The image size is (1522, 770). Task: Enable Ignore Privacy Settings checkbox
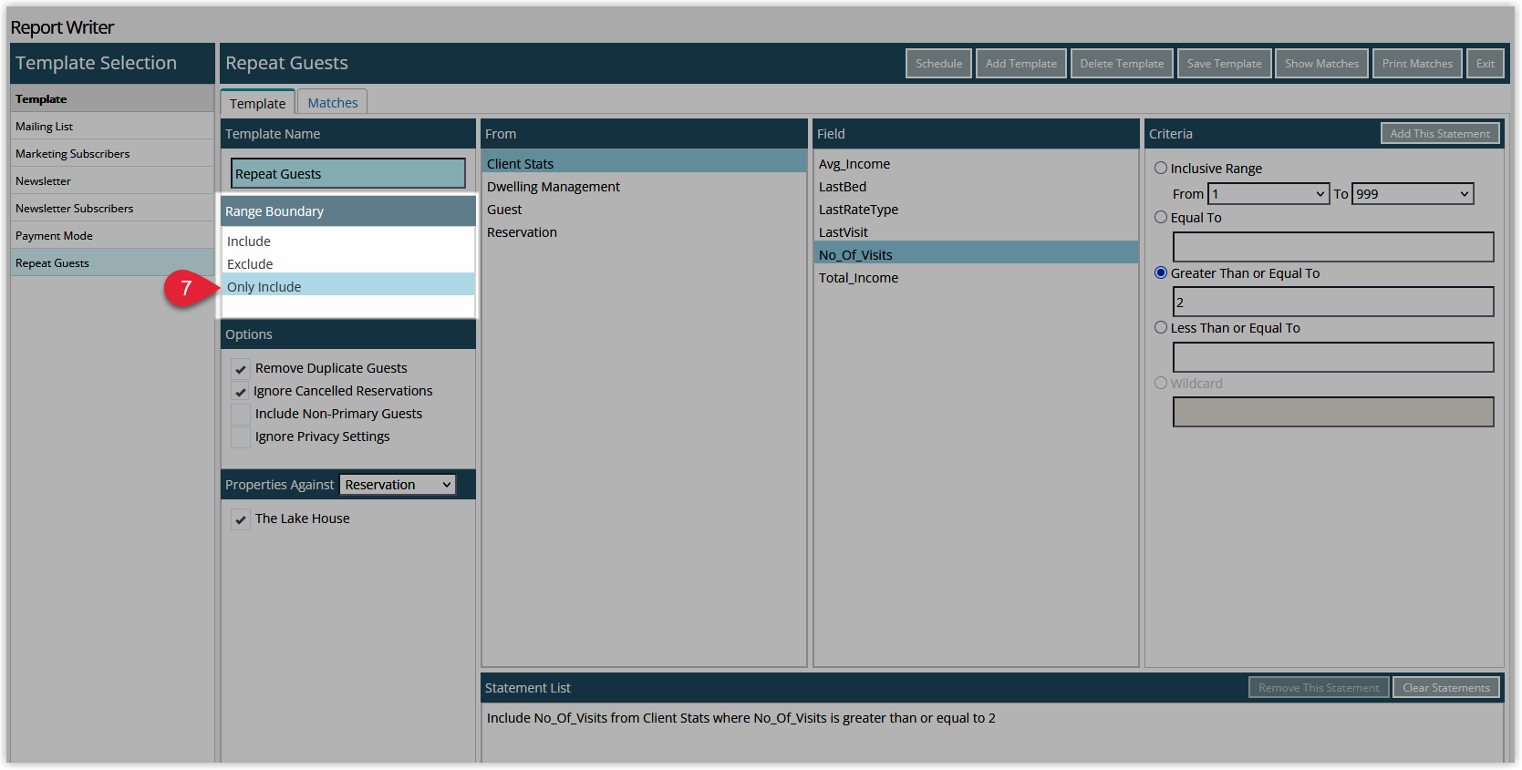[241, 437]
